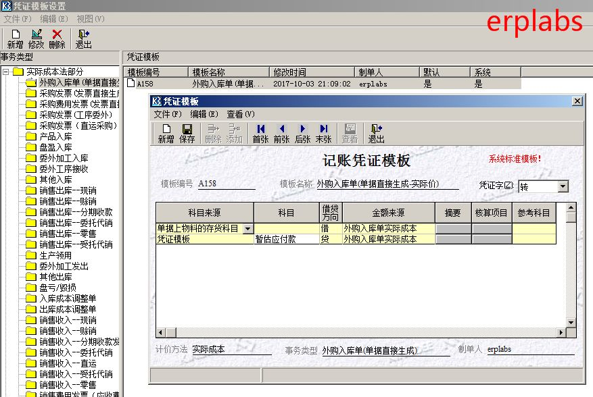Image resolution: width=593 pixels, height=397 pixels.
Task: Select 销售出库--分期收款 tree item
Action: pyautogui.click(x=76, y=212)
